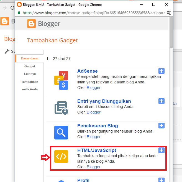The height and width of the screenshot is (182, 182).
Task: Click the Blogger favicon in popup title bar
Action: click(x=19, y=4)
